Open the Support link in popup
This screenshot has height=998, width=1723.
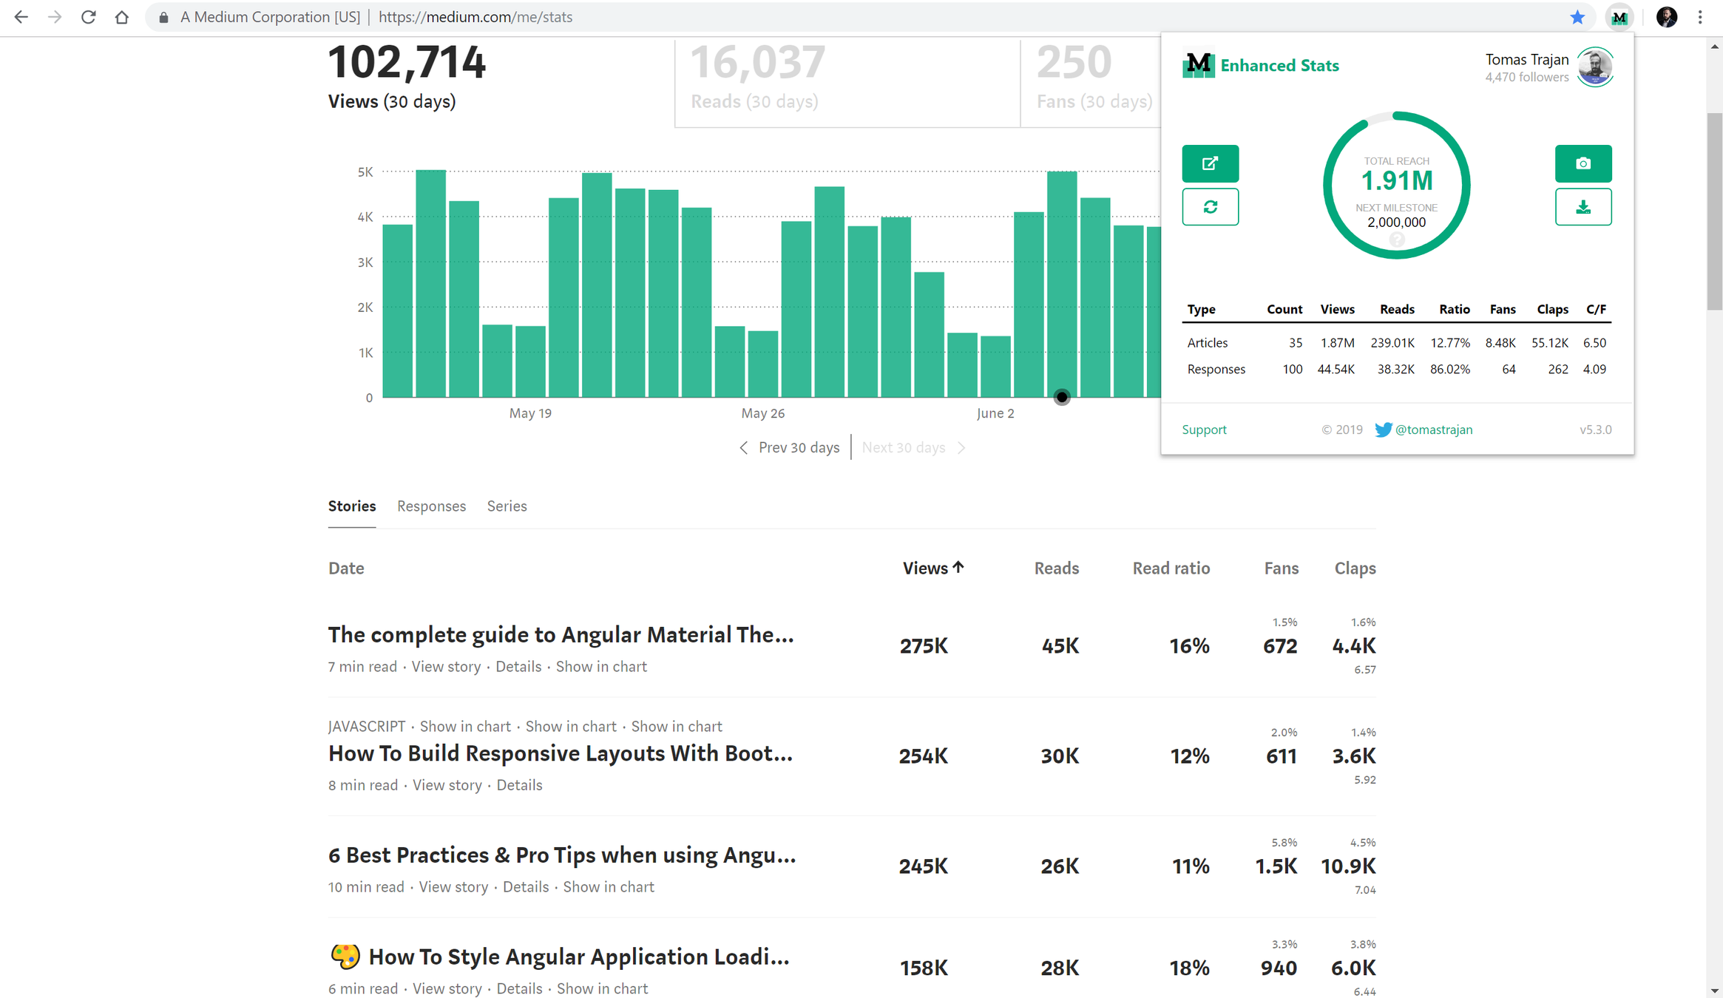coord(1204,430)
